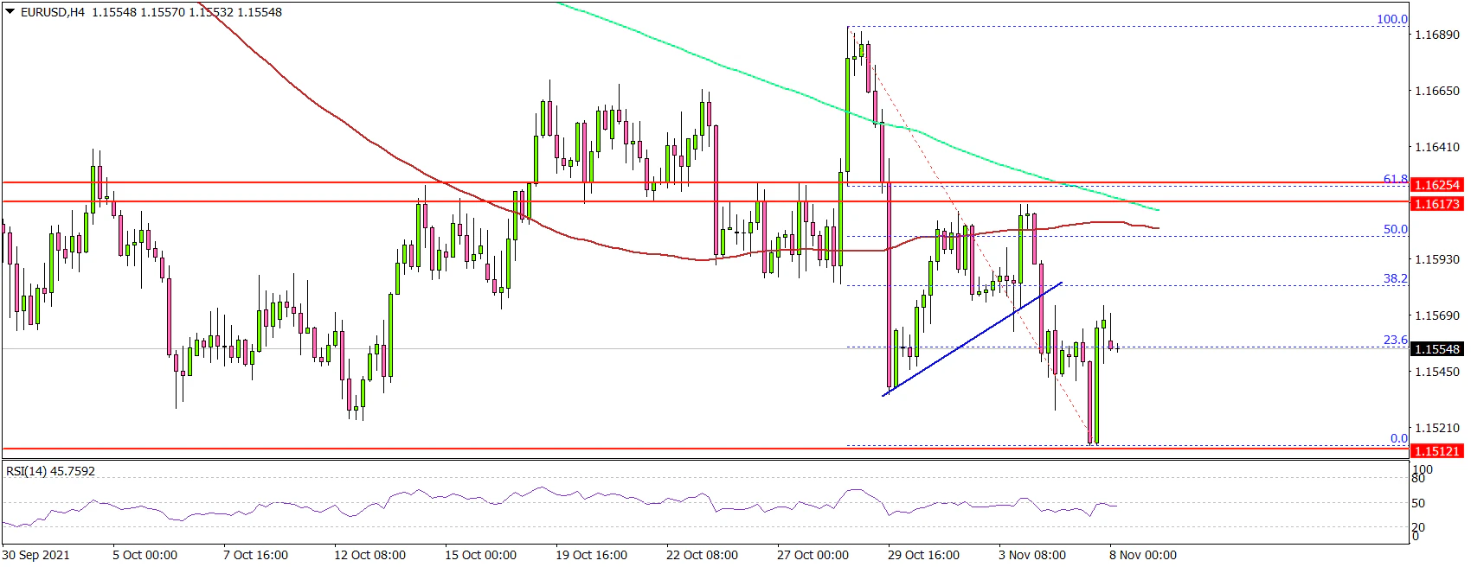Select the current price tag 1.15548

pos(1436,349)
